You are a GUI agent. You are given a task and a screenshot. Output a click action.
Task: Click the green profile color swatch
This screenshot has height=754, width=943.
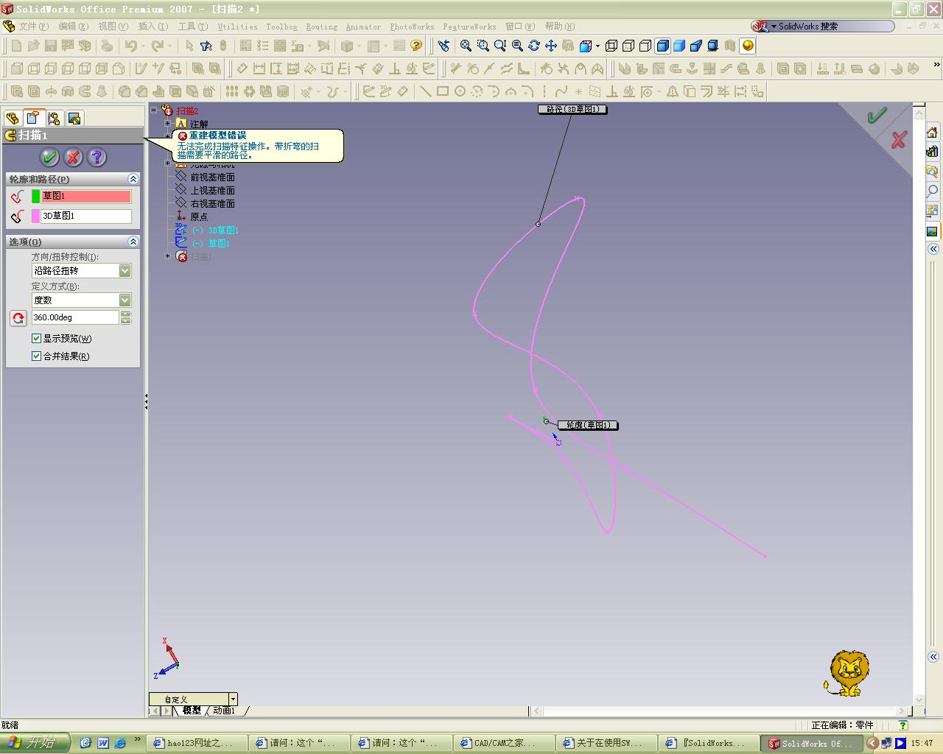pyautogui.click(x=35, y=197)
